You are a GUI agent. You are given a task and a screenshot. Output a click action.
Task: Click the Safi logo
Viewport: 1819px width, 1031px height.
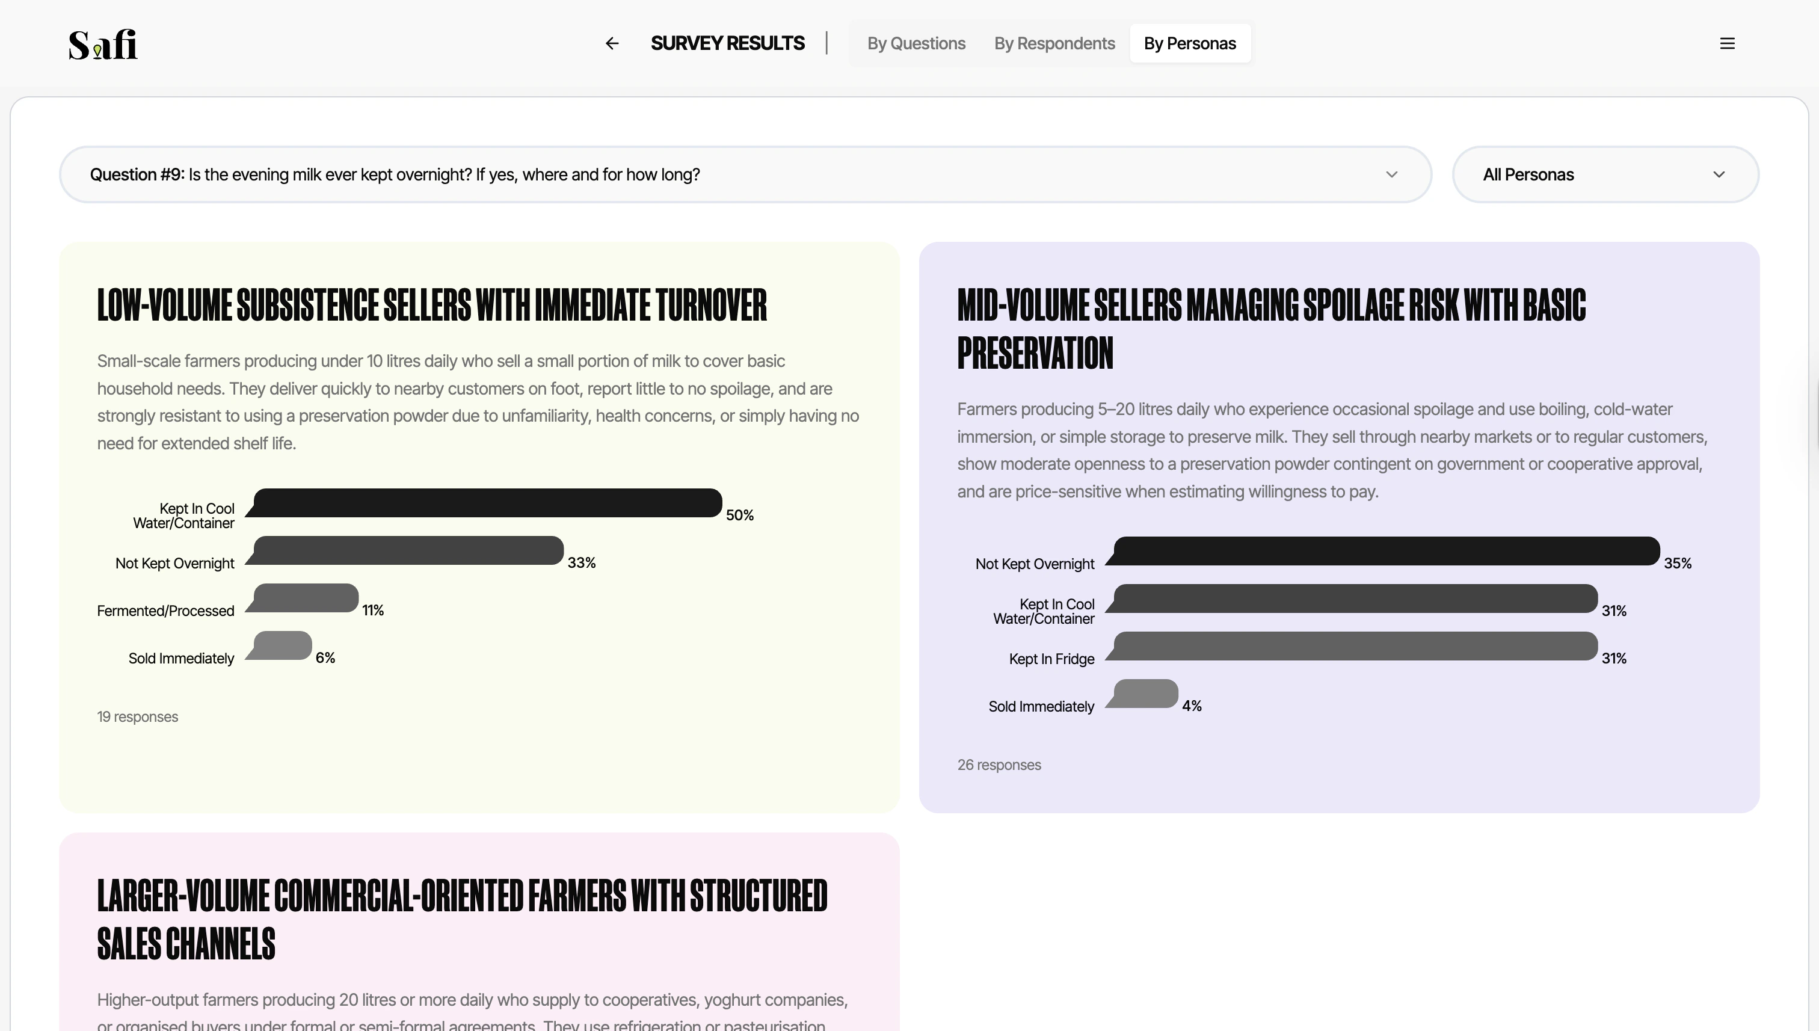click(x=103, y=45)
